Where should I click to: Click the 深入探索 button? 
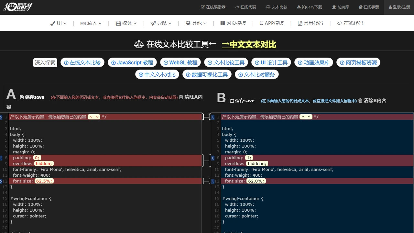point(45,62)
